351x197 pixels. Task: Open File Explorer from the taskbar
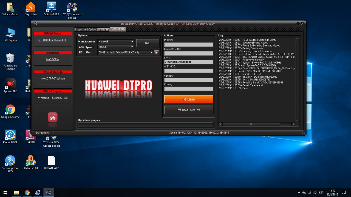pyautogui.click(x=16, y=193)
